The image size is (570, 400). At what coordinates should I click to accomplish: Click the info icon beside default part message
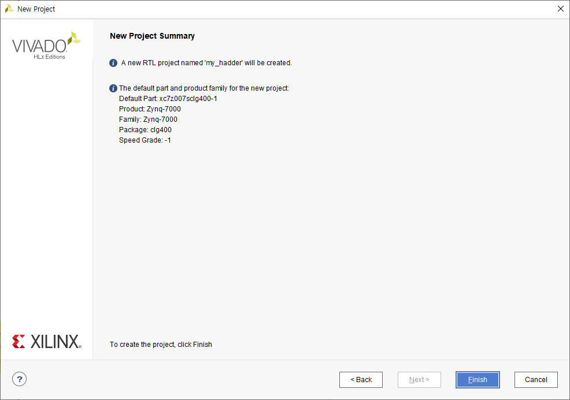point(113,88)
